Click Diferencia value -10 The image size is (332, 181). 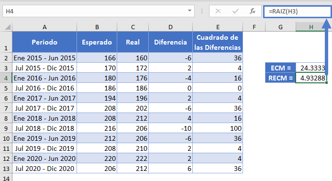(x=170, y=128)
